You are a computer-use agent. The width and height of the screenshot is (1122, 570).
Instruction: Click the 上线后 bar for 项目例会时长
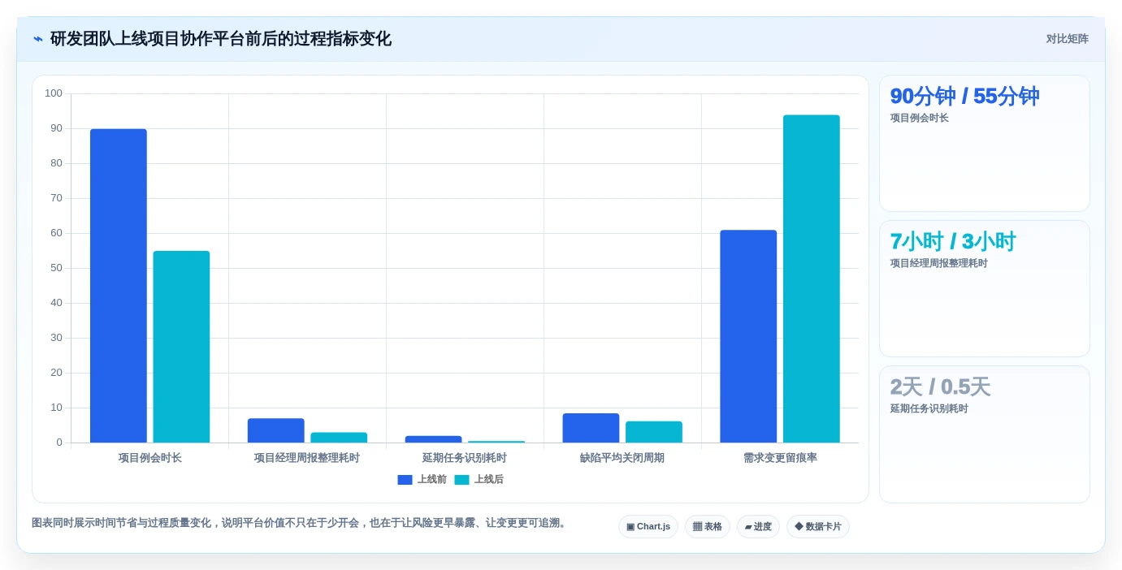click(x=181, y=347)
